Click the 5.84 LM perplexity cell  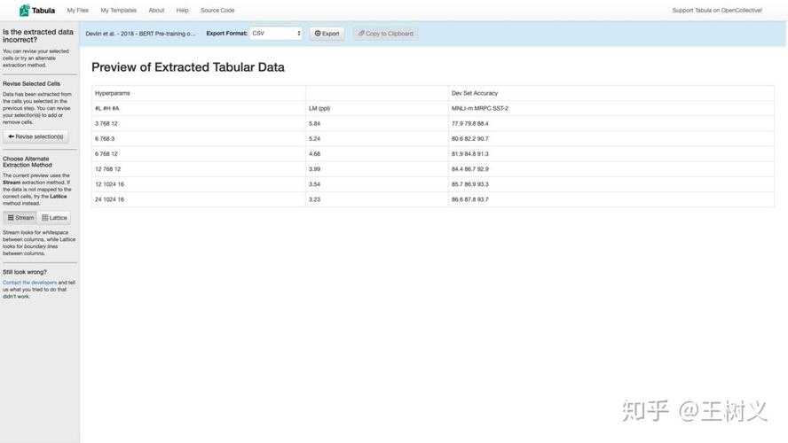tap(315, 123)
